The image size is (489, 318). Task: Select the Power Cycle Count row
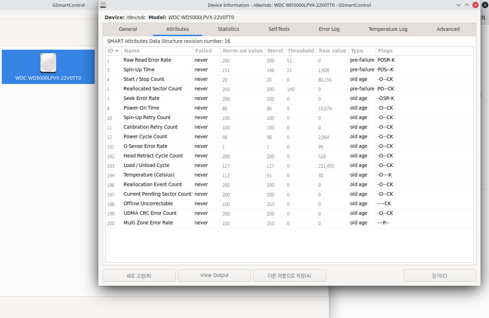(289, 137)
